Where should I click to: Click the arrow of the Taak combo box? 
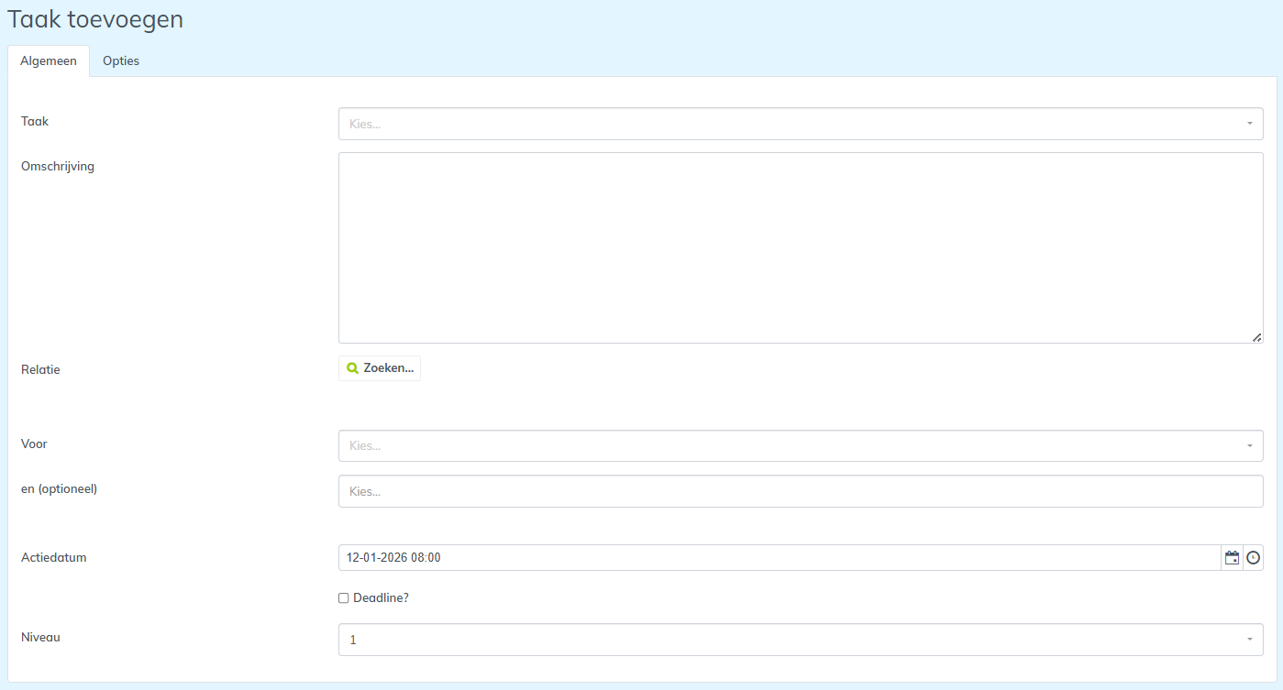1249,124
